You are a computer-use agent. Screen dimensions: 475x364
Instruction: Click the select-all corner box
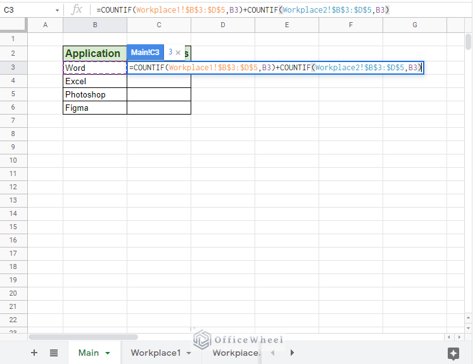click(13, 25)
